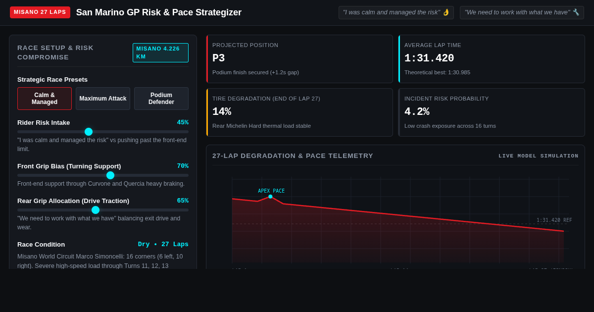Viewport: 594px width, 312px height.
Task: Click the 65% Rear Grip Allocation value
Action: click(183, 201)
